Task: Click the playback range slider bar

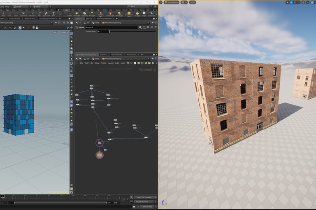Action: (x=60, y=203)
